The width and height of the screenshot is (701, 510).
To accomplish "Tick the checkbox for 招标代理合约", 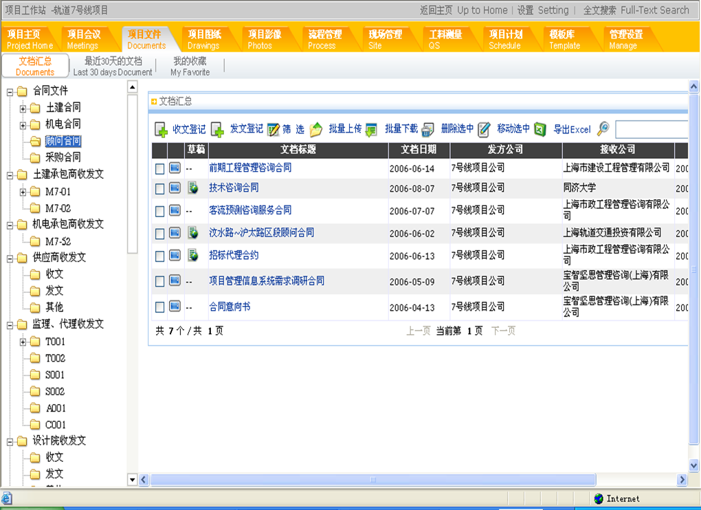I will (159, 256).
